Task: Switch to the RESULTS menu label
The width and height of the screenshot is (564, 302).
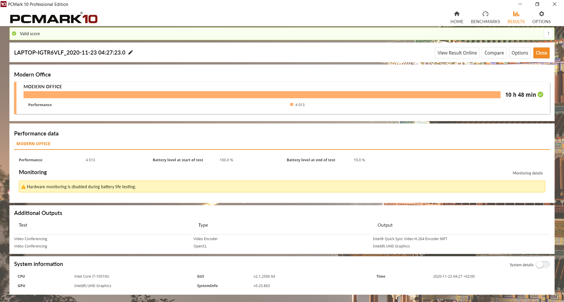Action: pos(516,22)
